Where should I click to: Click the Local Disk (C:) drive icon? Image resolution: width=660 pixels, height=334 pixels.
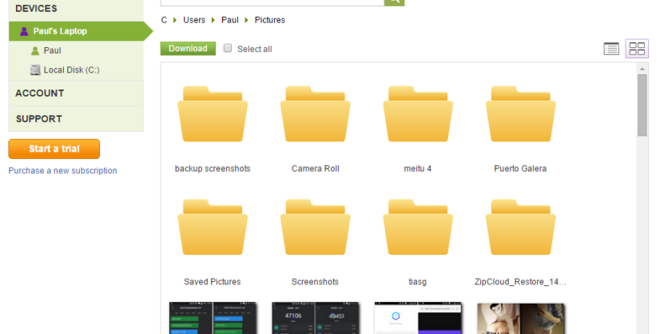[x=35, y=70]
